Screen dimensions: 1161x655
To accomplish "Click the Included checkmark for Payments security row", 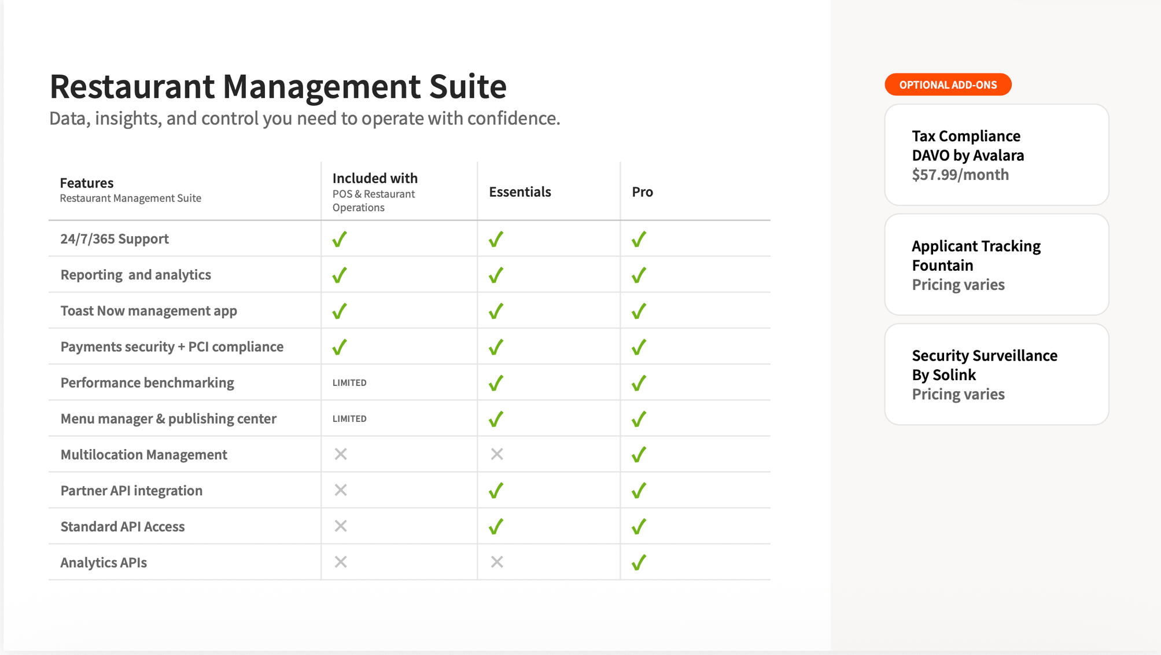I will click(340, 347).
